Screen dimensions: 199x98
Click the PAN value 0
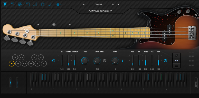(85, 69)
